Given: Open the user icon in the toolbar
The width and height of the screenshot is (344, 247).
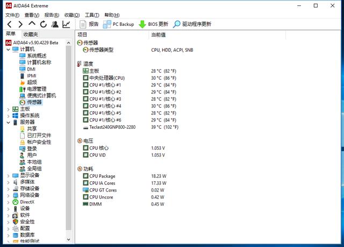Looking at the screenshot, I should 55,24.
